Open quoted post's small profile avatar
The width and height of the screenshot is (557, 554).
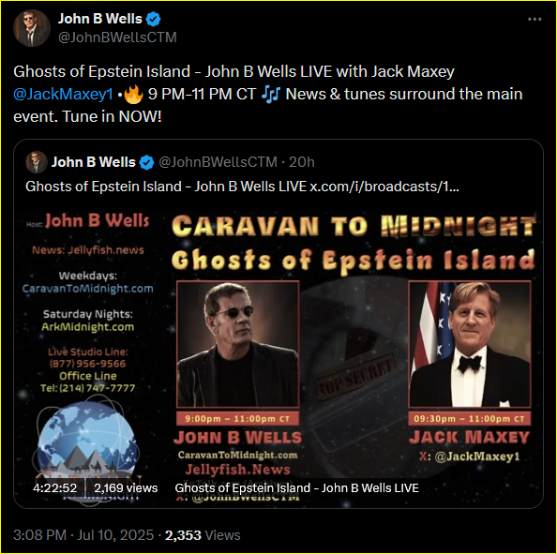[37, 162]
